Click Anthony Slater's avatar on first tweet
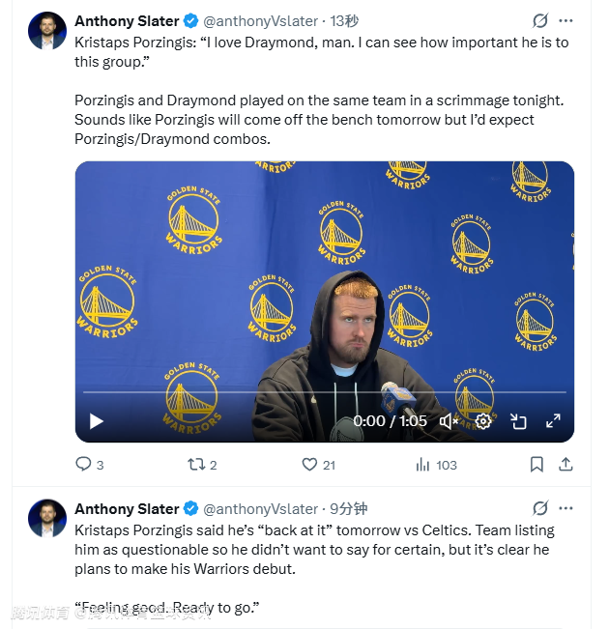The image size is (609, 629). point(47,31)
